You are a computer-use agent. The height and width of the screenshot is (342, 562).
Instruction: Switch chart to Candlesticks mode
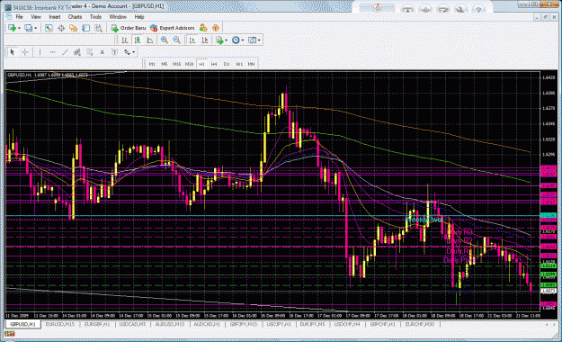[138, 40]
